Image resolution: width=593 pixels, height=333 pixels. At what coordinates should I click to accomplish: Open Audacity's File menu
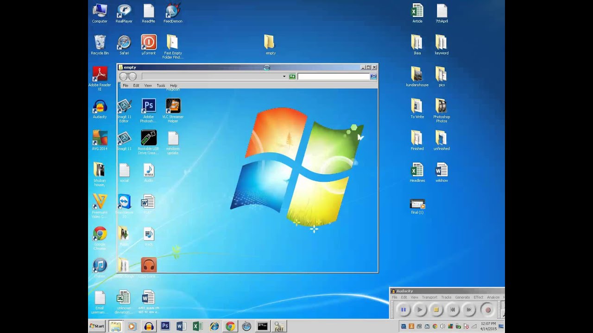(395, 297)
